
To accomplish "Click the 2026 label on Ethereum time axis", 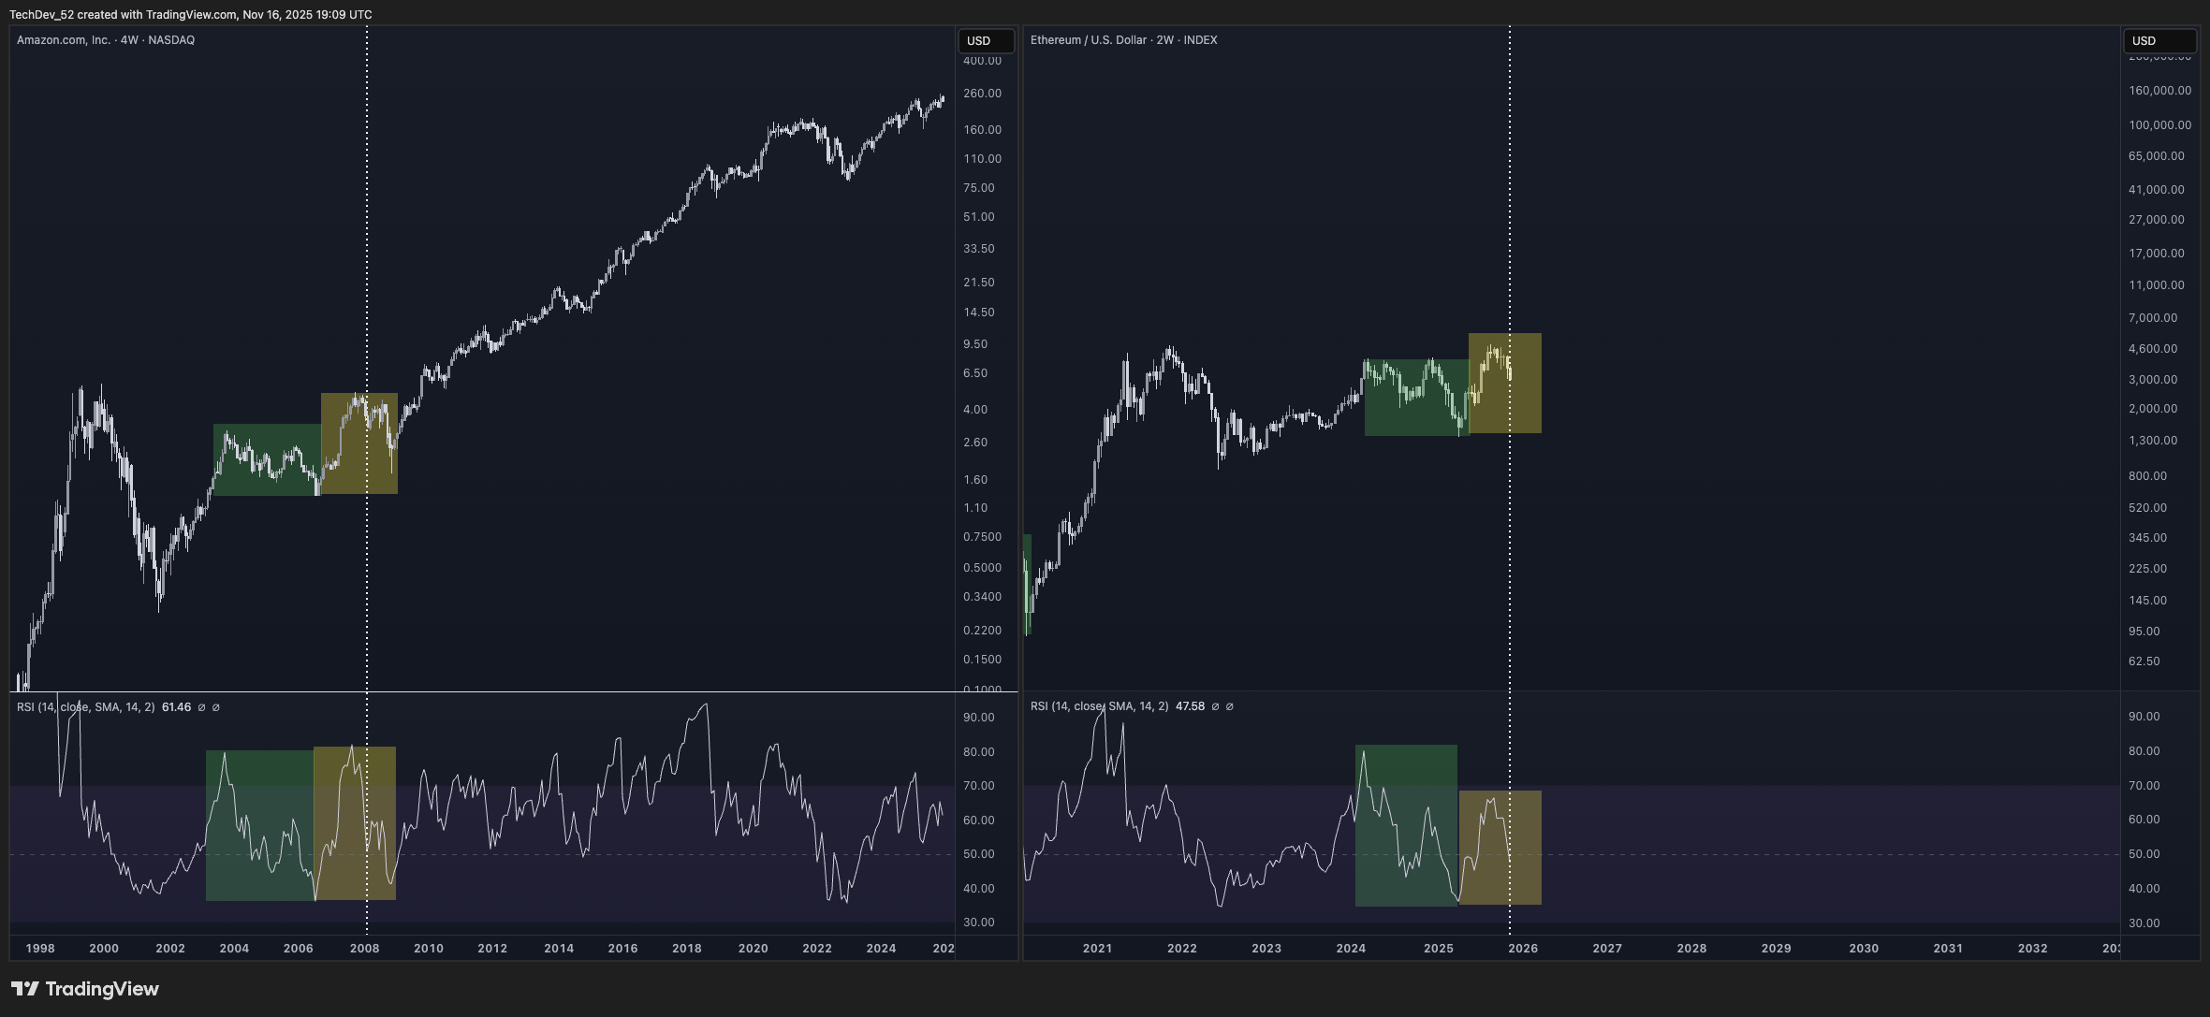I will [1523, 948].
